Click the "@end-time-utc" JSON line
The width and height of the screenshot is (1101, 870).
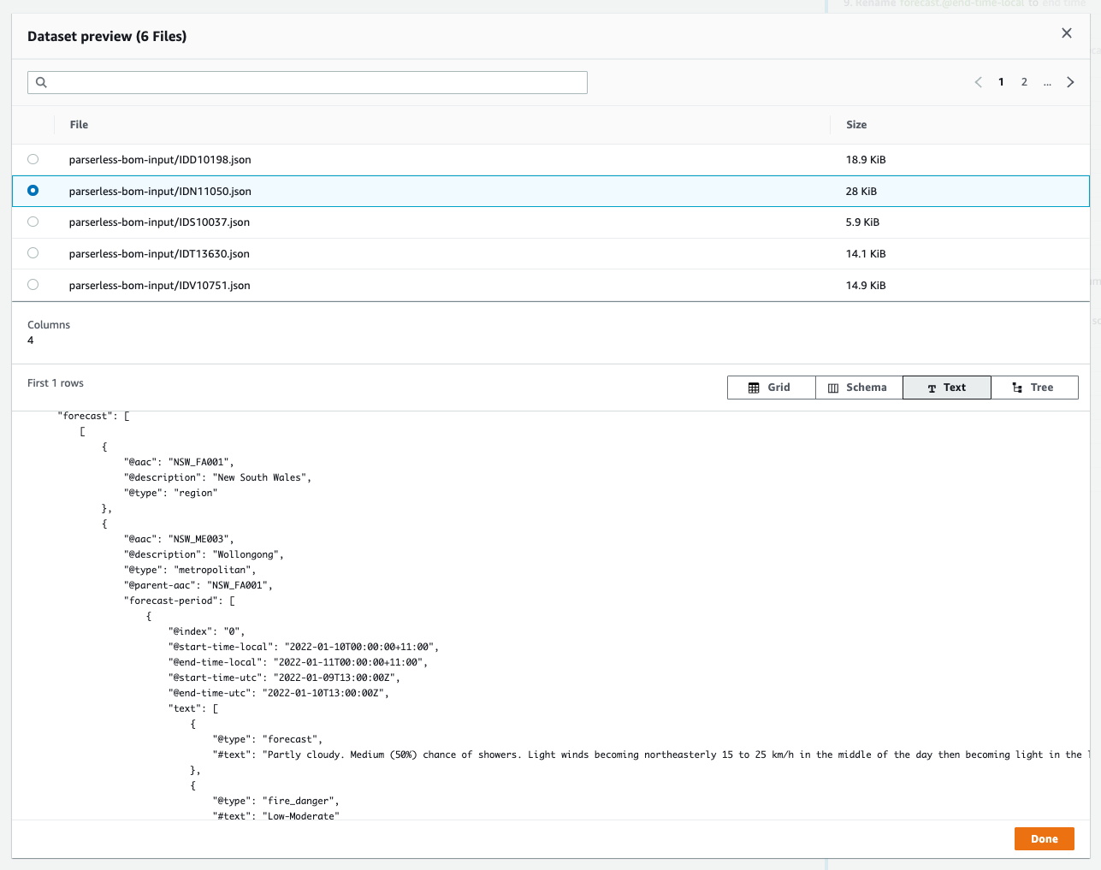pyautogui.click(x=279, y=693)
